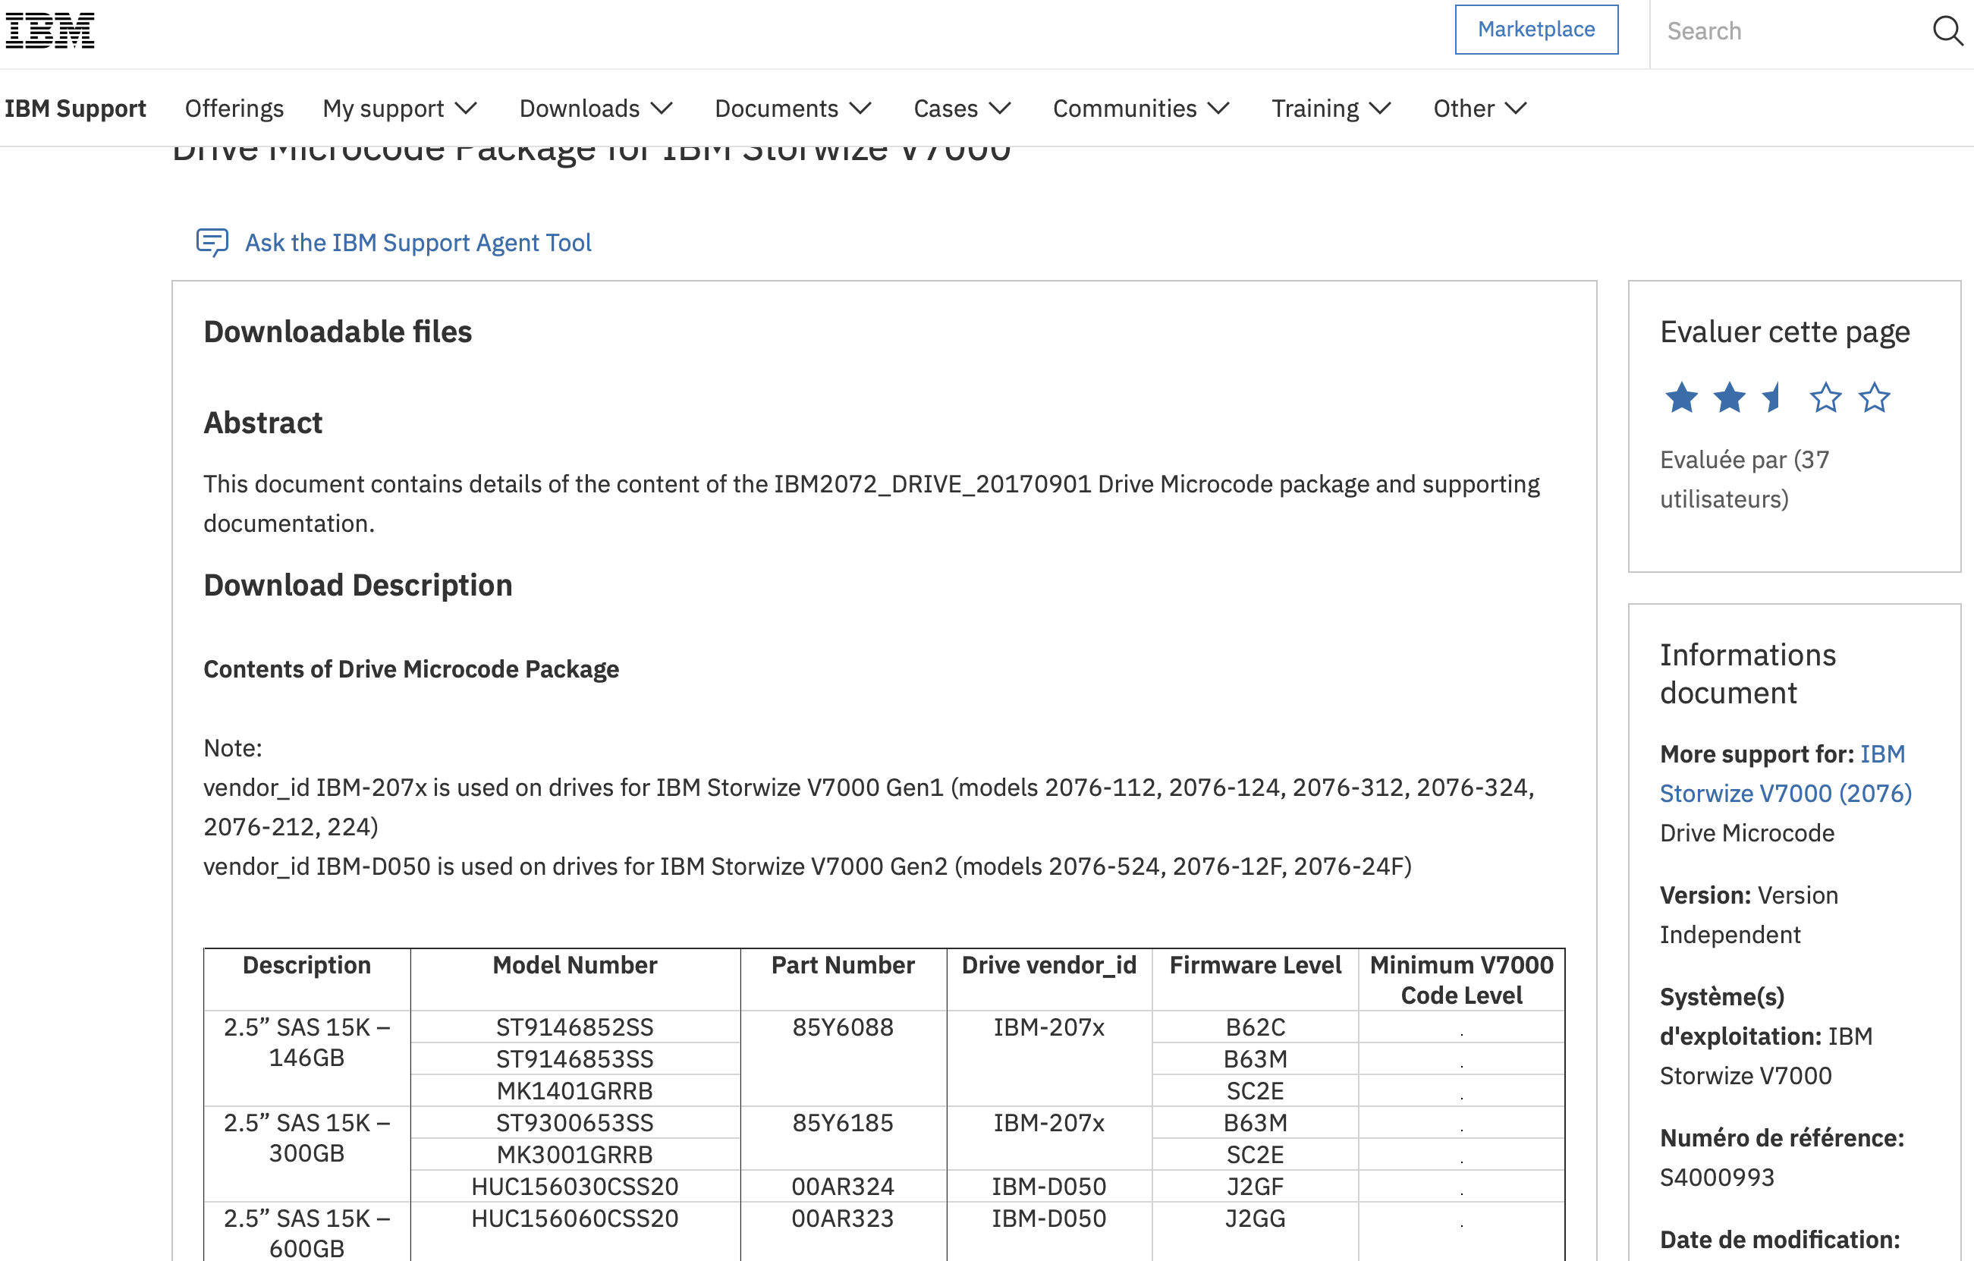1974x1261 pixels.
Task: Click the IBM logo
Action: click(49, 31)
